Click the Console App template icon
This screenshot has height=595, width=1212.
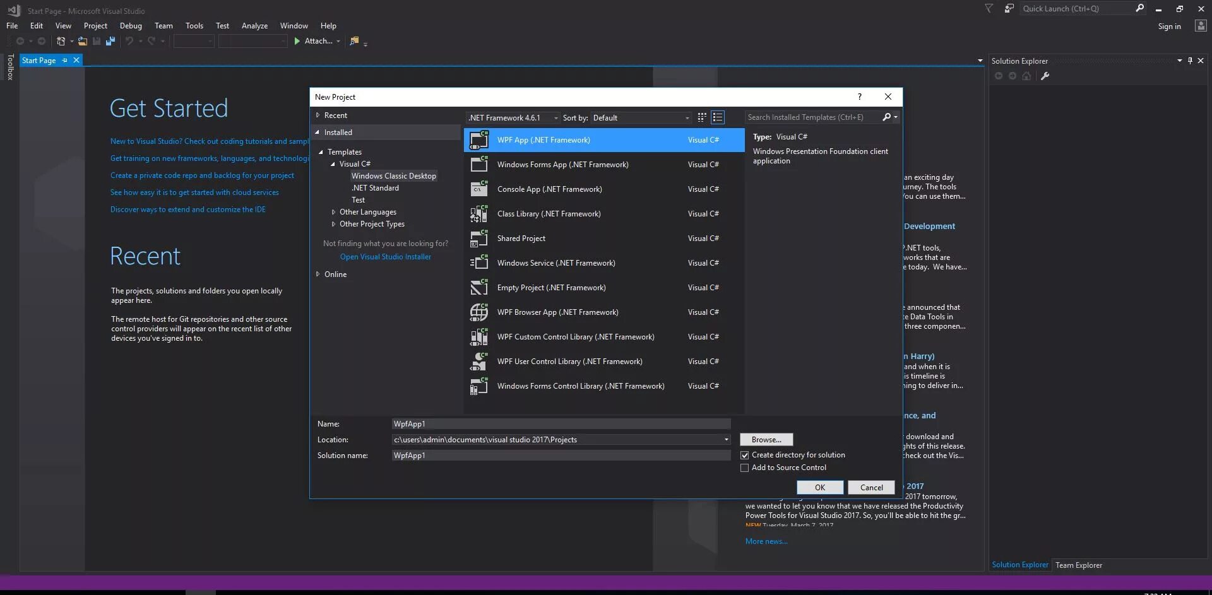(479, 189)
